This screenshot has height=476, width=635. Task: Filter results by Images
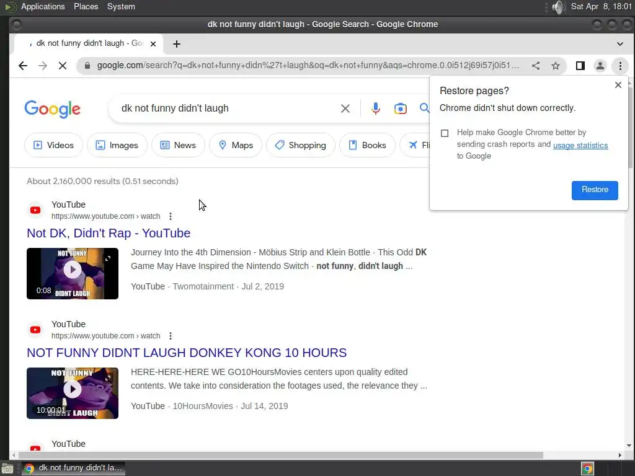click(117, 145)
